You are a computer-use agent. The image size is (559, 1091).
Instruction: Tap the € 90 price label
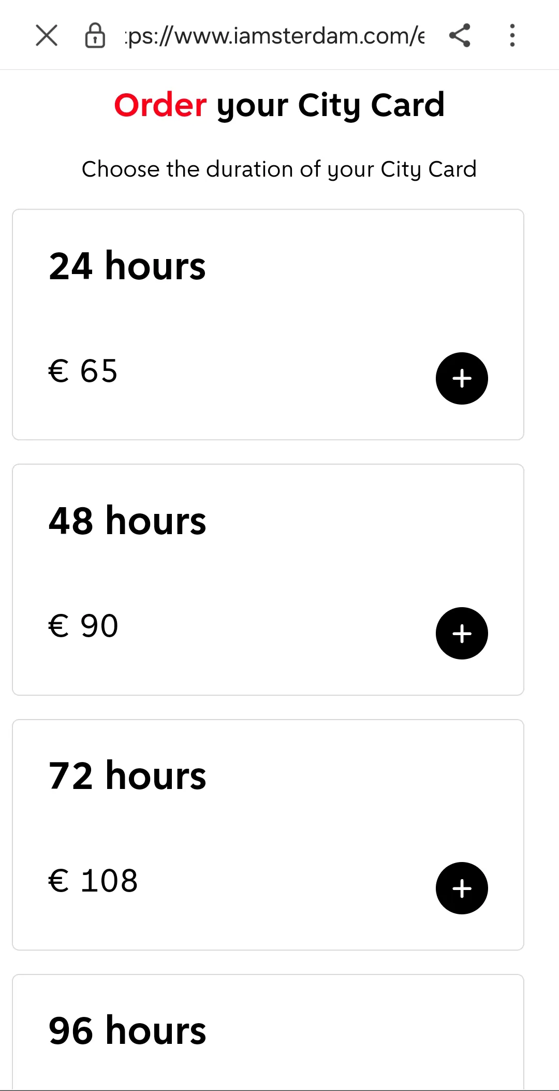click(x=83, y=626)
